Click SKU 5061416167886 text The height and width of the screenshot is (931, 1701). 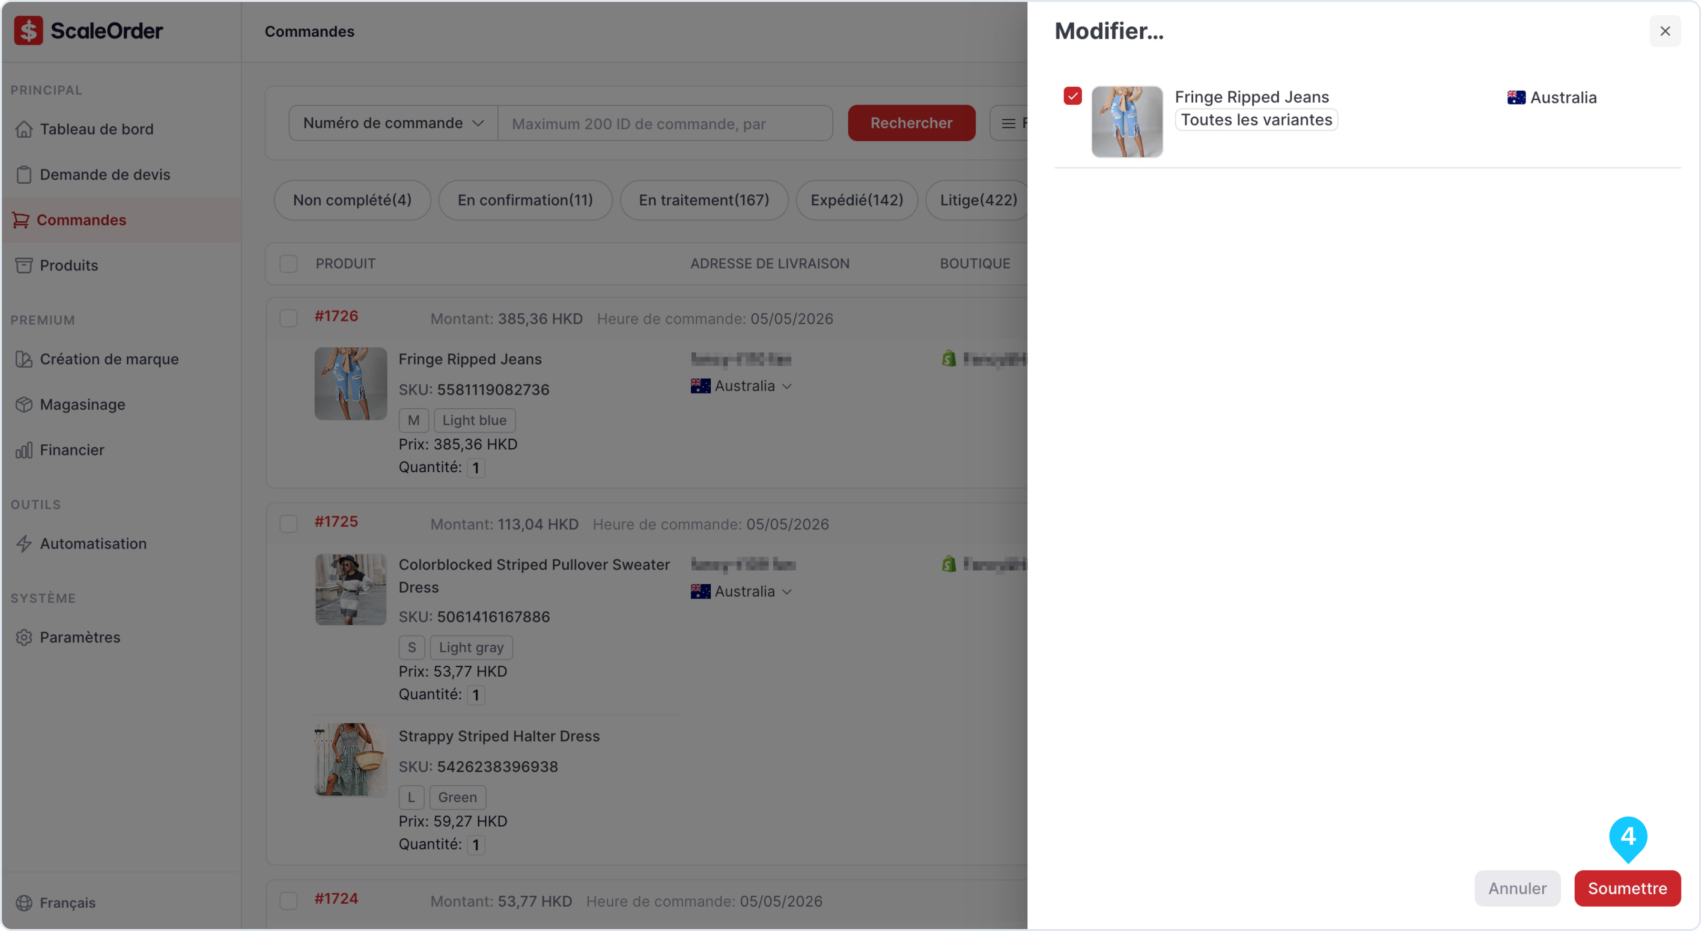coord(474,617)
